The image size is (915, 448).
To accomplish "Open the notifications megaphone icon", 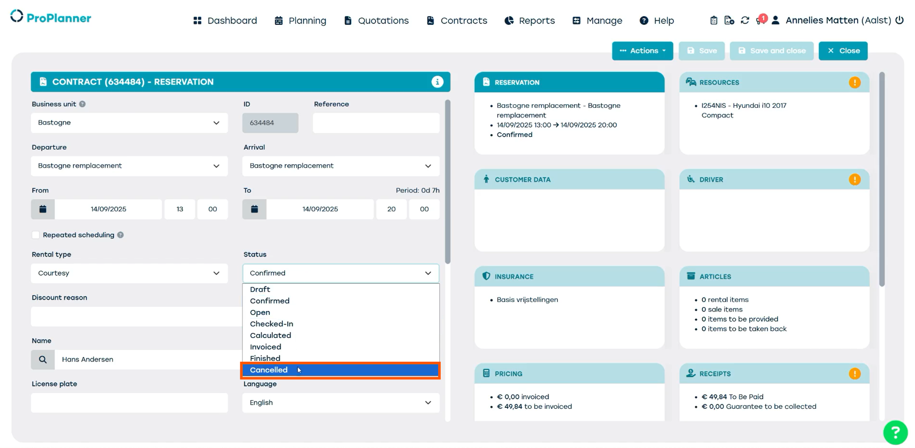I will point(759,20).
